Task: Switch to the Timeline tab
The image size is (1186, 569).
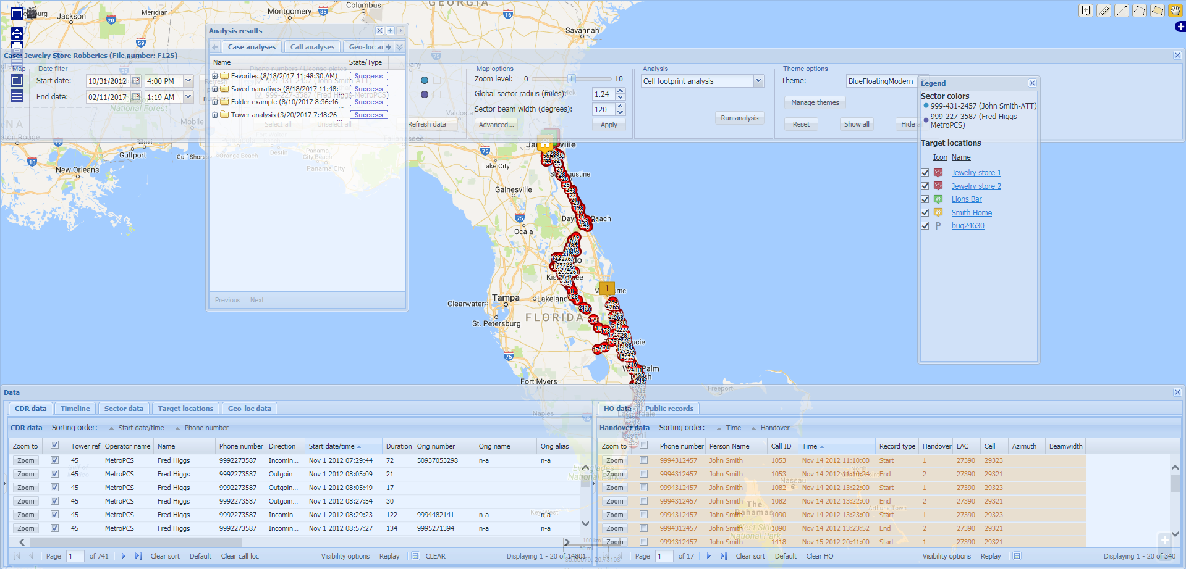Action: click(75, 409)
